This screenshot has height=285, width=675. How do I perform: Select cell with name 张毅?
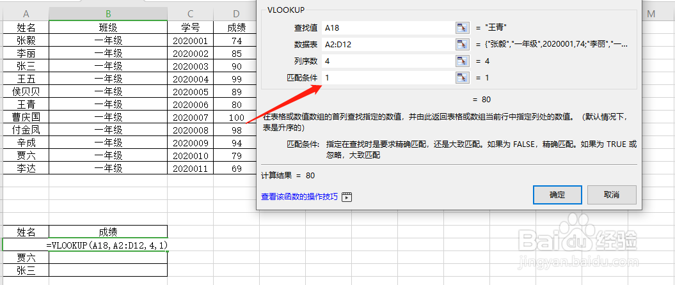point(26,41)
